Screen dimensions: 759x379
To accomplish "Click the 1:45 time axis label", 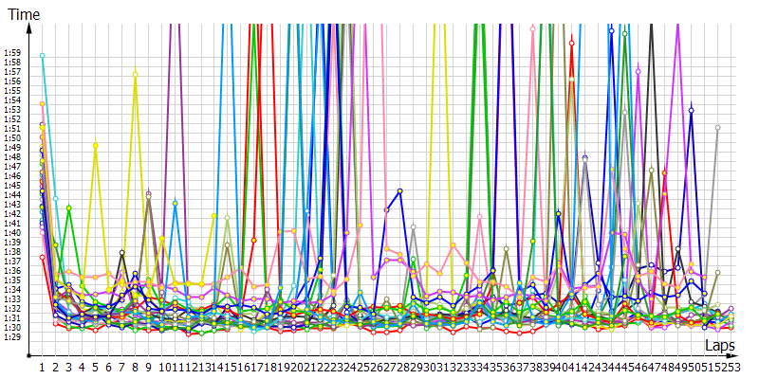I will pos(11,186).
